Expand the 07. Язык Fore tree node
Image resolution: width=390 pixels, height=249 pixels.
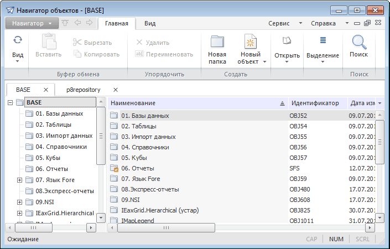(20, 180)
